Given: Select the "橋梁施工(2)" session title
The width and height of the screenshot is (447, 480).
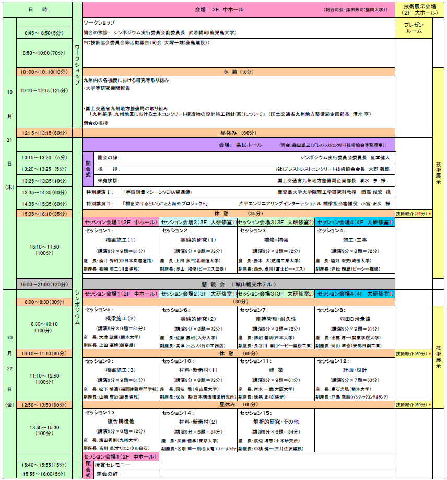Looking at the screenshot, I should pos(121,319).
